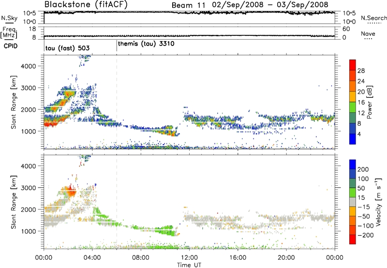
Task: Click the positive "100" Velocity colorbar label
Action: pyautogui.click(x=363, y=179)
